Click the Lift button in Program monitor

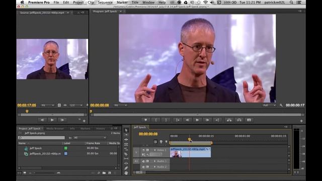229,120
